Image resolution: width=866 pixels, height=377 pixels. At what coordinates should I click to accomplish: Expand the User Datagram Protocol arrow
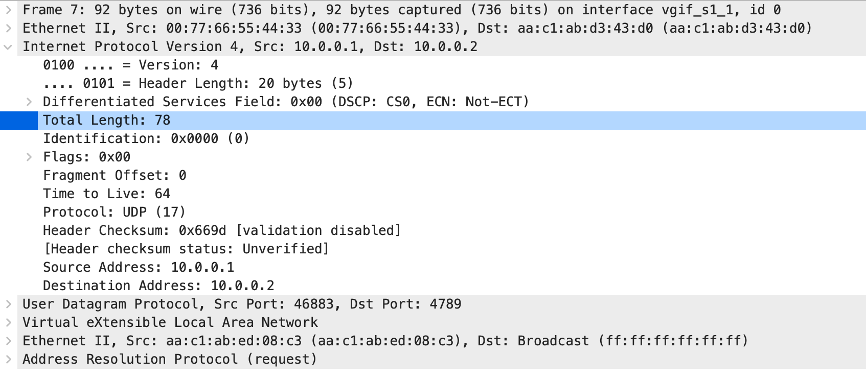8,304
